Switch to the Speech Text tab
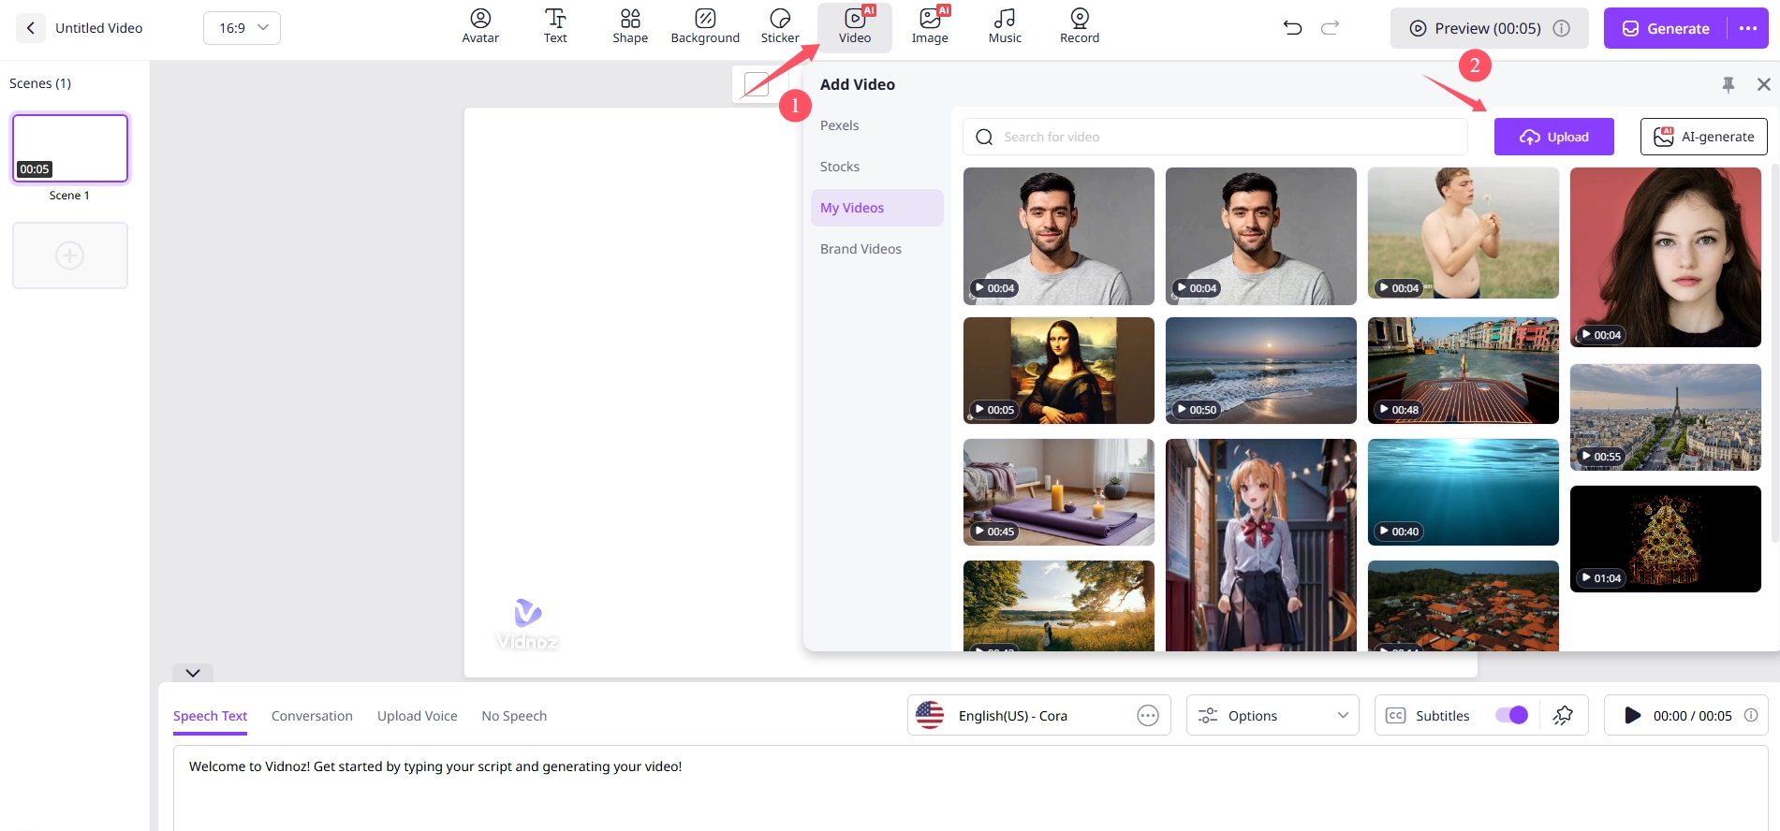Image resolution: width=1780 pixels, height=831 pixels. (x=210, y=716)
